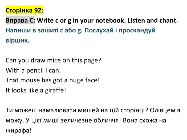Click the teal word Напиши

[x=18, y=30]
